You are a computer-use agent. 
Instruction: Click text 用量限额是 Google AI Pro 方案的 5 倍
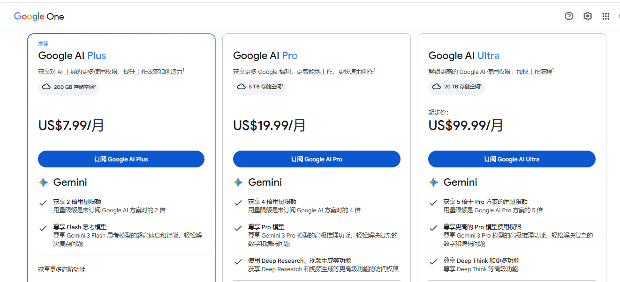[493, 210]
